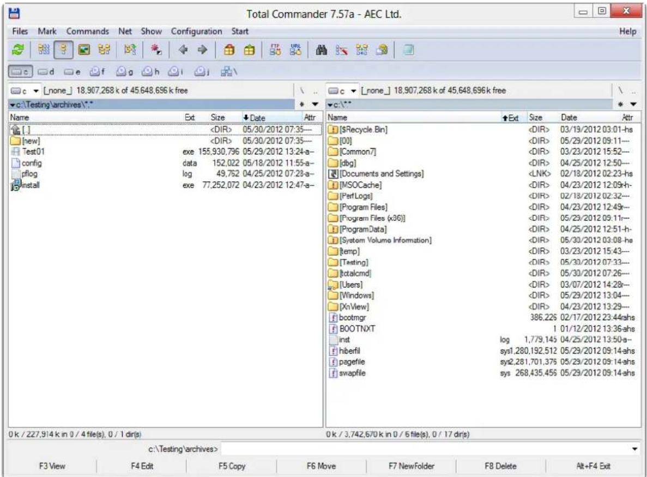Click the Alt+F4 Exit button
This screenshot has height=477, width=647.
pyautogui.click(x=594, y=466)
